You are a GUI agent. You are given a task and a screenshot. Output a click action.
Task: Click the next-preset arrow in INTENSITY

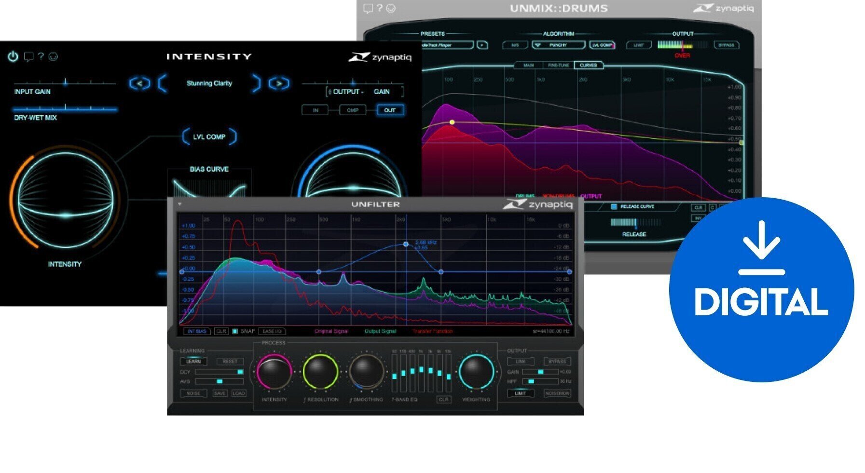pyautogui.click(x=280, y=83)
